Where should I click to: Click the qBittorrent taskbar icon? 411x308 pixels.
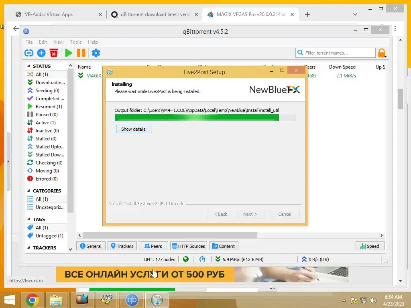tap(132, 300)
